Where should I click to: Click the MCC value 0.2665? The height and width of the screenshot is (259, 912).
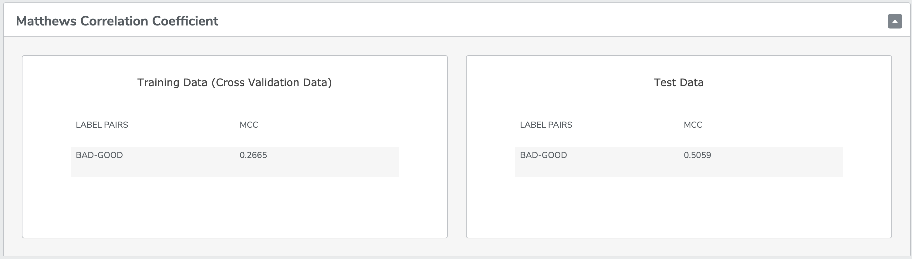(x=253, y=155)
